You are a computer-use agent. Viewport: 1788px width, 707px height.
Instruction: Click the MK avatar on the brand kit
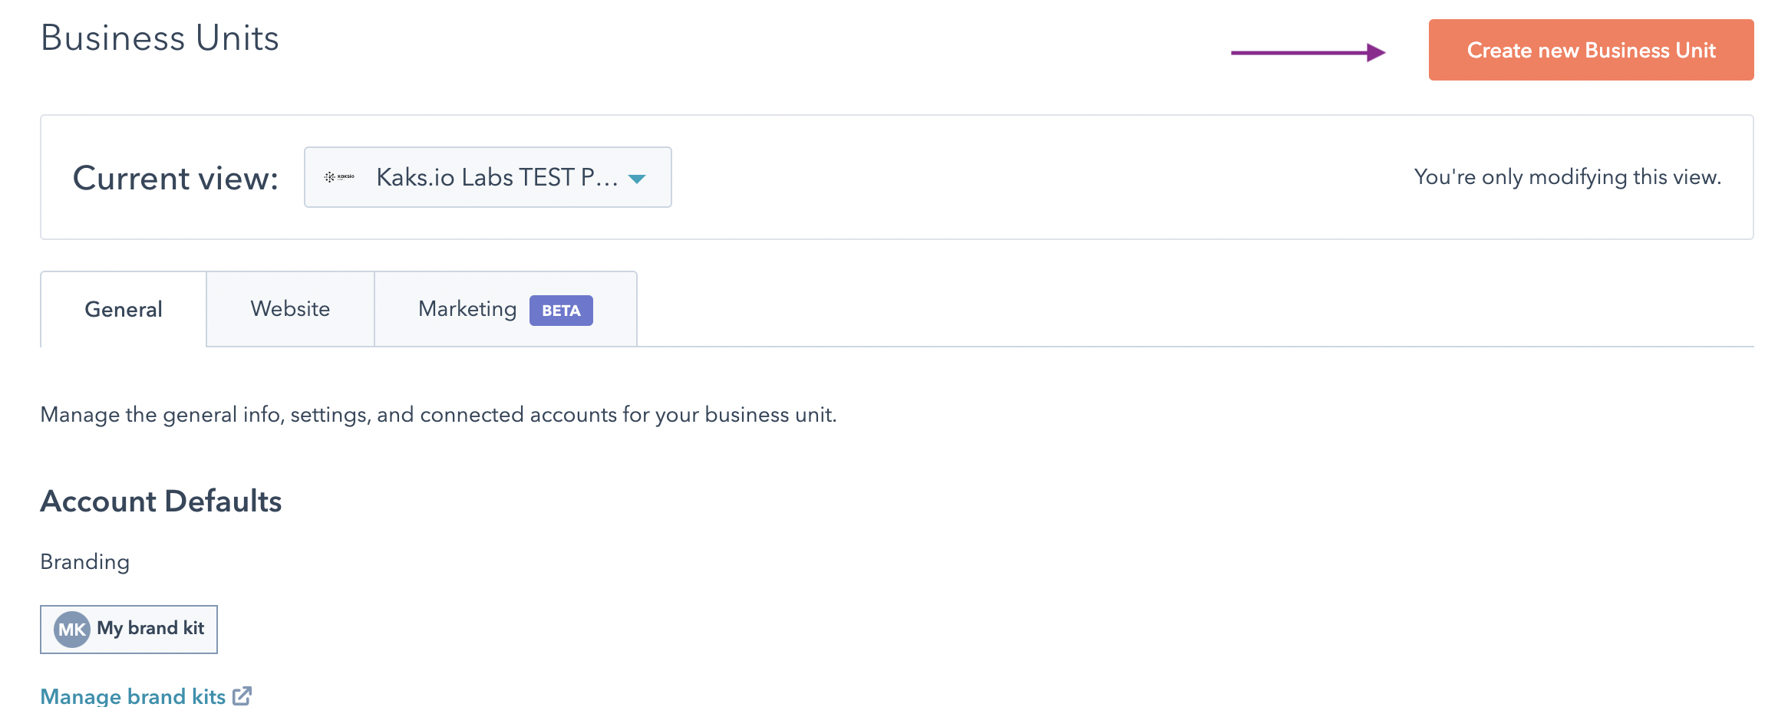point(72,630)
